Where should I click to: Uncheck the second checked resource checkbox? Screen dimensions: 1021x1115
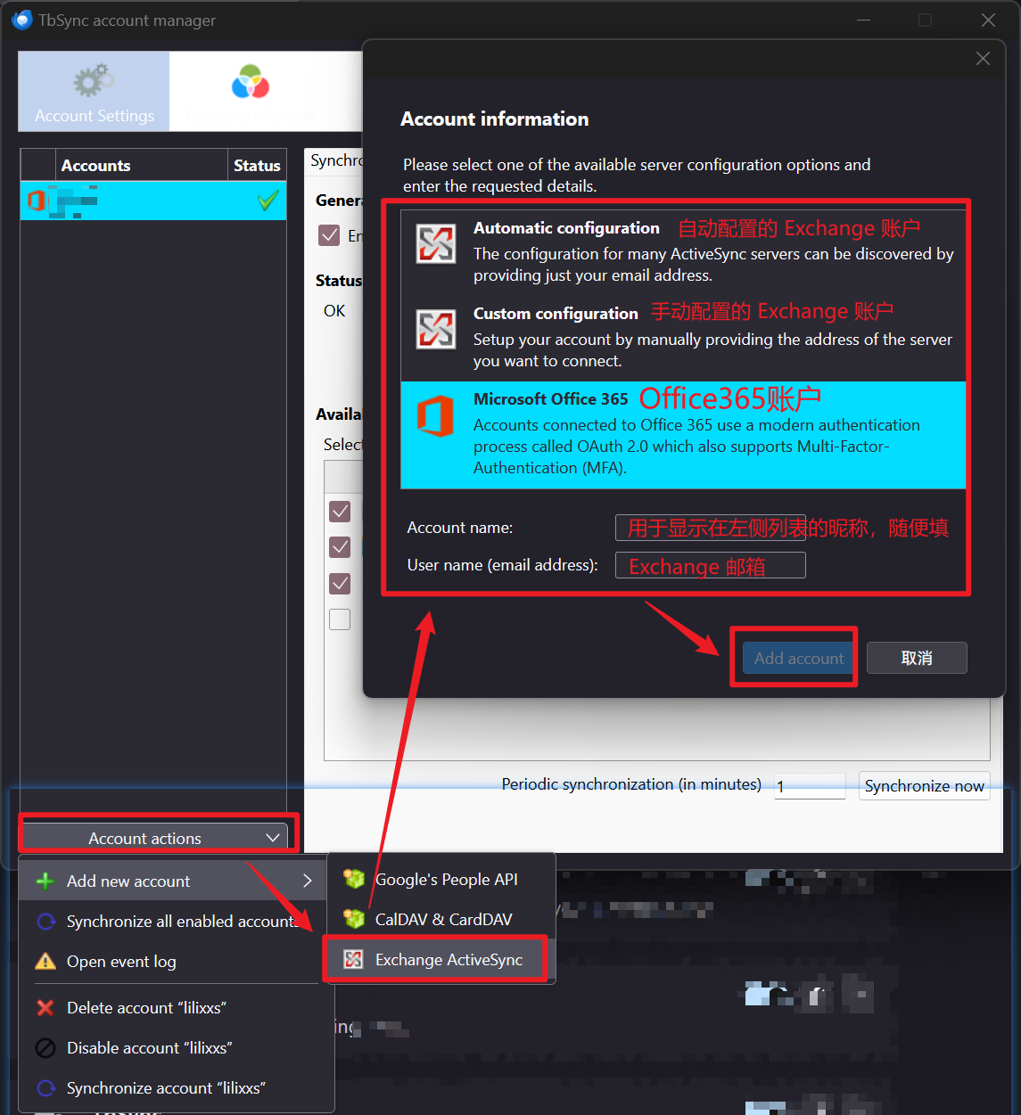(x=340, y=547)
